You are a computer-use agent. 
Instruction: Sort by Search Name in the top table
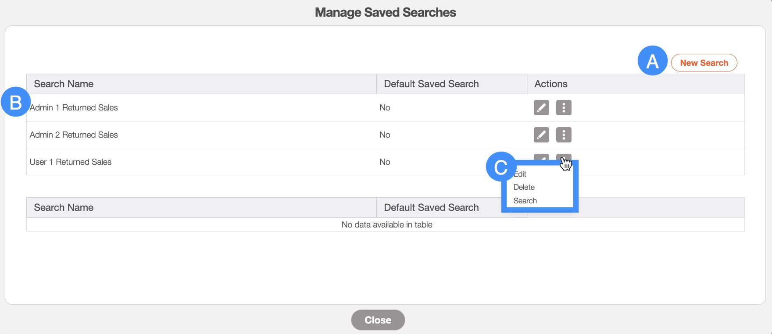click(64, 84)
